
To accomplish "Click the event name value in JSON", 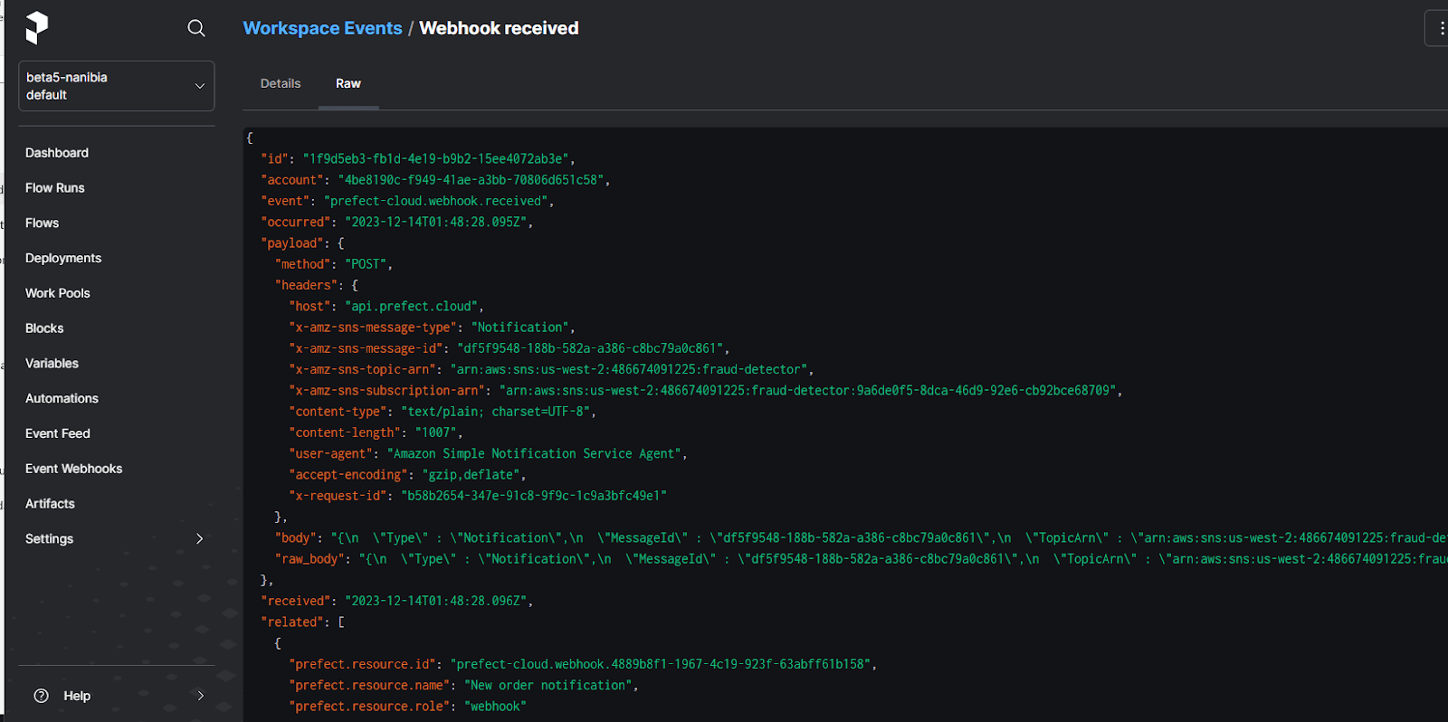I will [x=438, y=201].
